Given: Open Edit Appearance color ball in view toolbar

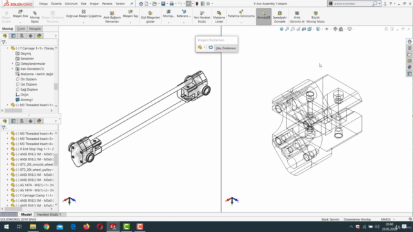Looking at the screenshot, I should (x=335, y=29).
